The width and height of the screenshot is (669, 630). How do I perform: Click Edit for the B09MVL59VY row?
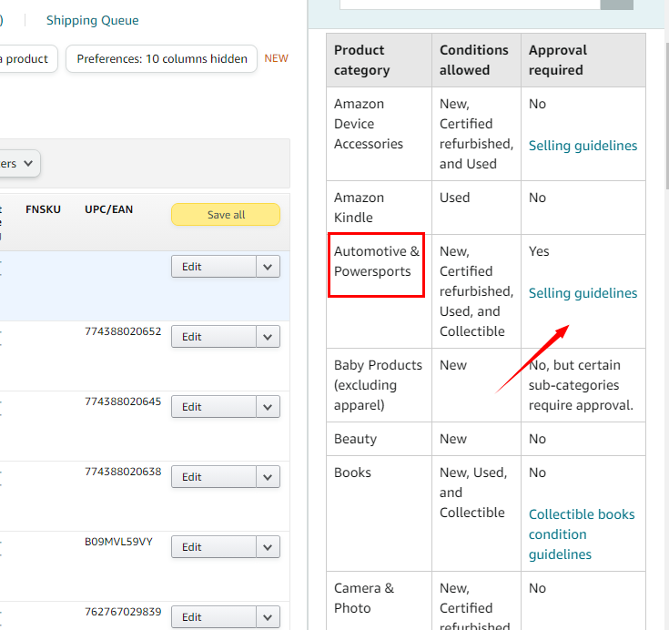point(213,547)
